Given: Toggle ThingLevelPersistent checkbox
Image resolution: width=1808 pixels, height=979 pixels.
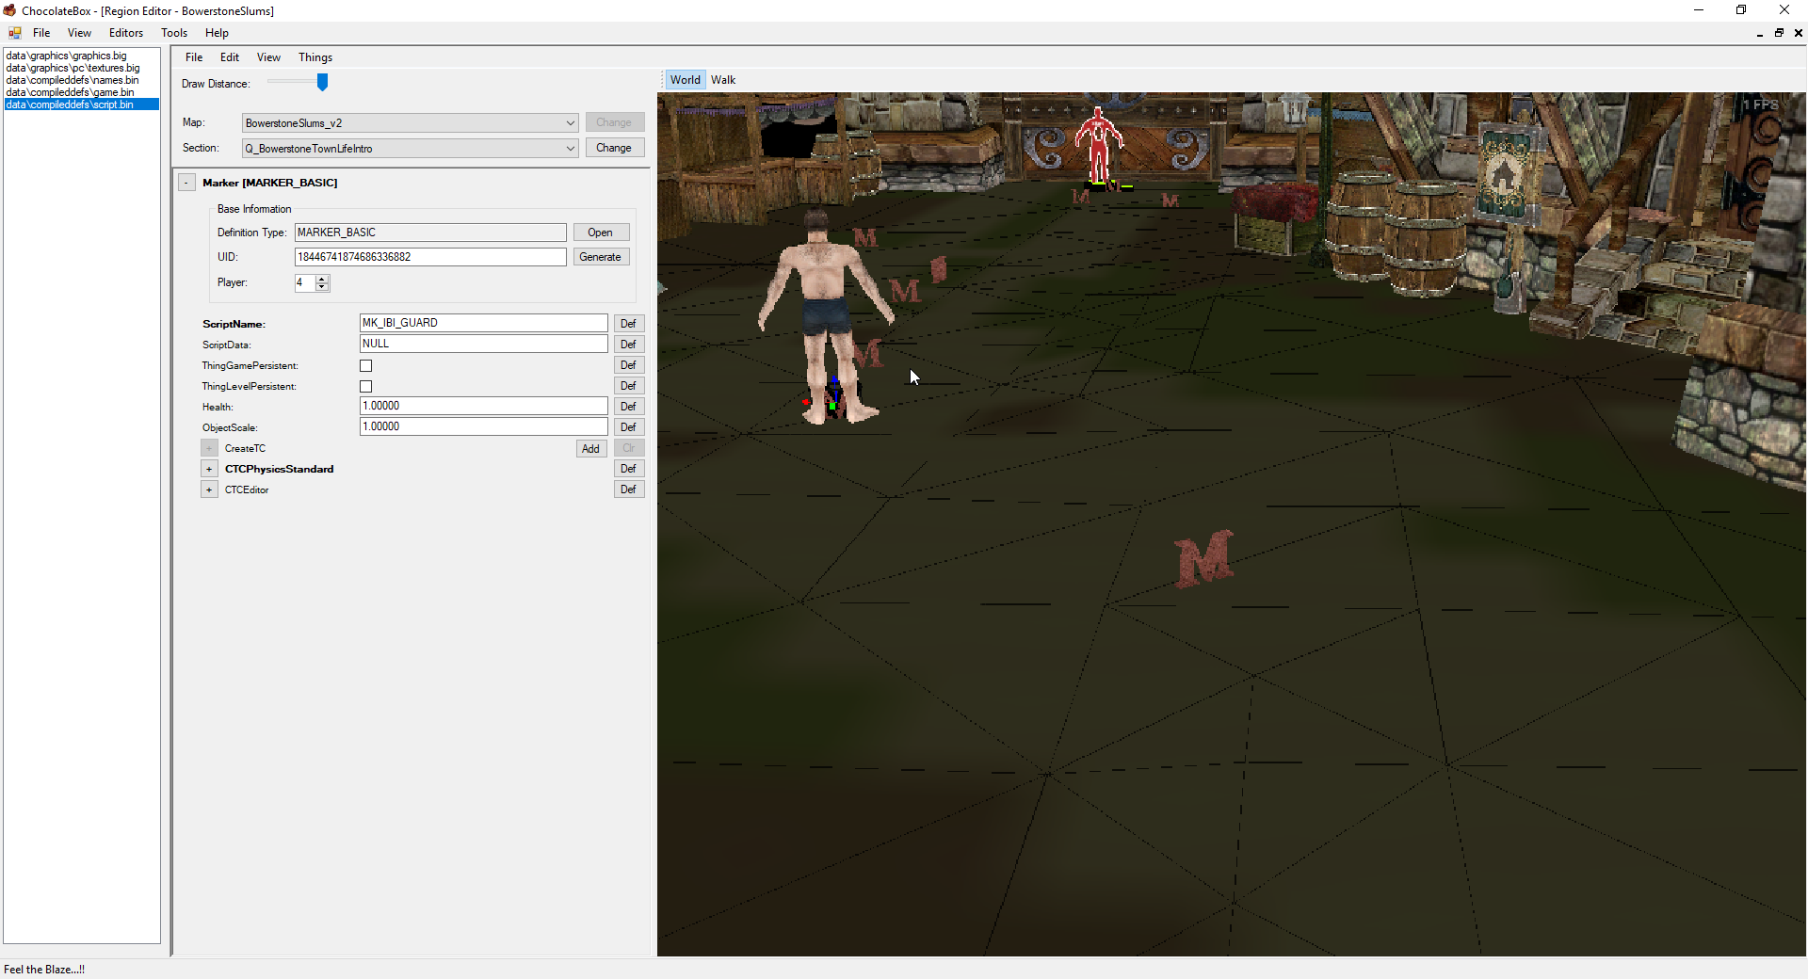Looking at the screenshot, I should pos(366,386).
